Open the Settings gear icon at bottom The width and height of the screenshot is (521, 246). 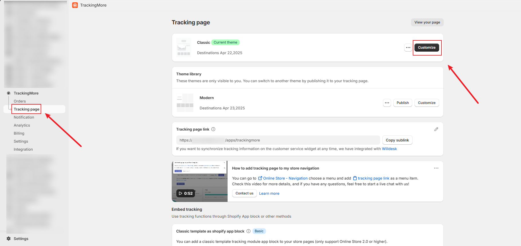(x=9, y=239)
